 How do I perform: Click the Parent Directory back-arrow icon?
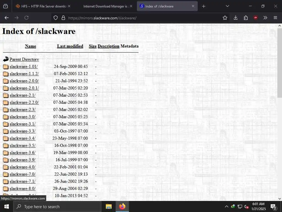pyautogui.click(x=6, y=59)
